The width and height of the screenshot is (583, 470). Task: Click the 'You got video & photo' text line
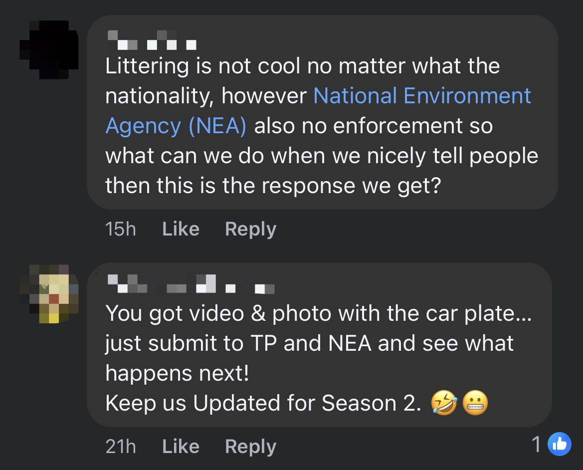tap(318, 313)
